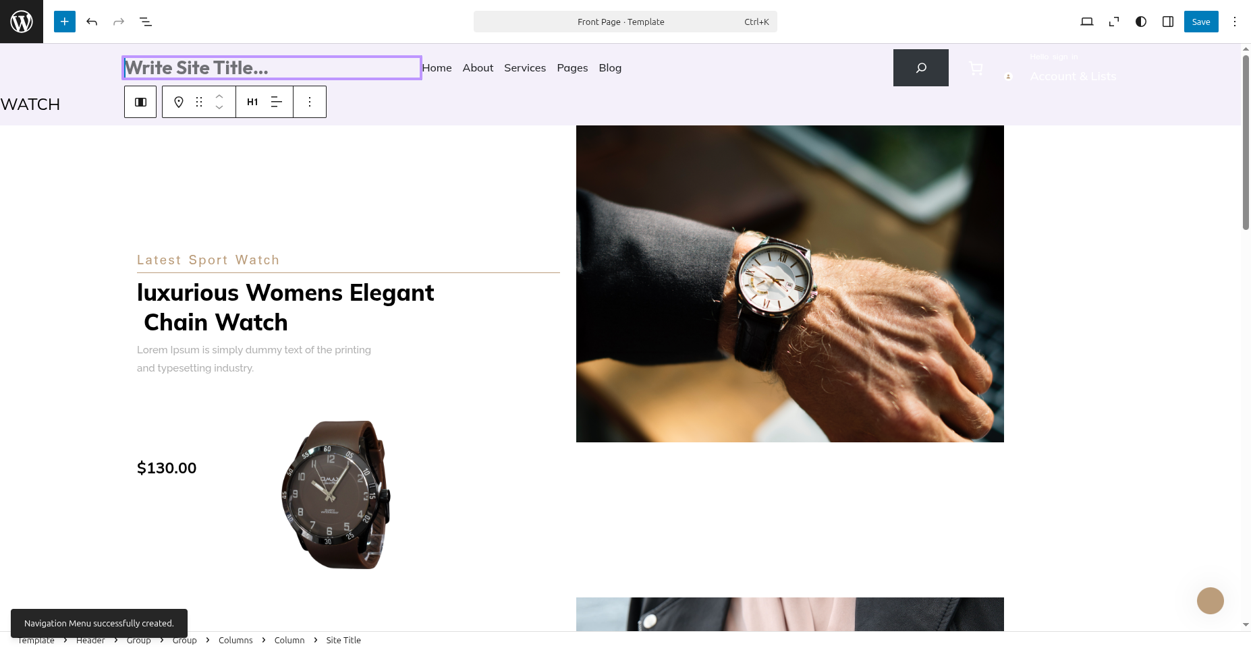Image resolution: width=1251 pixels, height=648 pixels.
Task: Click the blue Save button
Action: coord(1201,22)
